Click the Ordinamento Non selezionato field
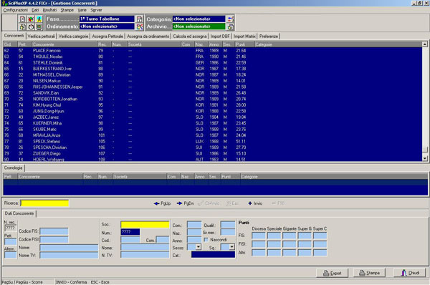This screenshot has height=285, width=430. [x=107, y=26]
